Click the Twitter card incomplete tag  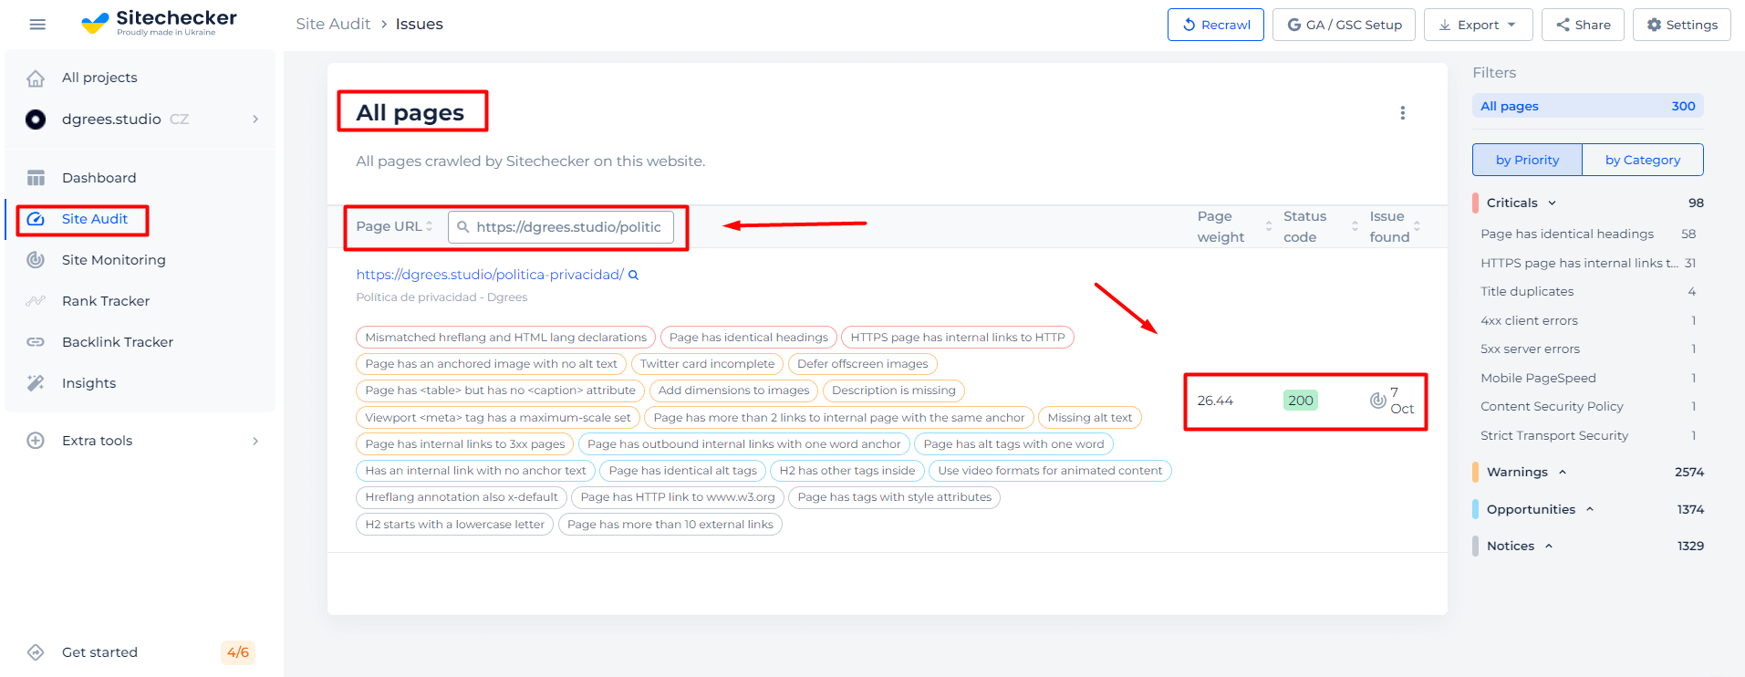click(x=707, y=364)
